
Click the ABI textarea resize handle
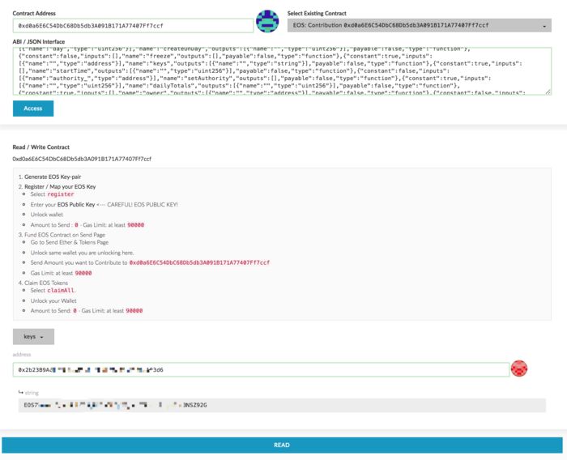[548, 92]
